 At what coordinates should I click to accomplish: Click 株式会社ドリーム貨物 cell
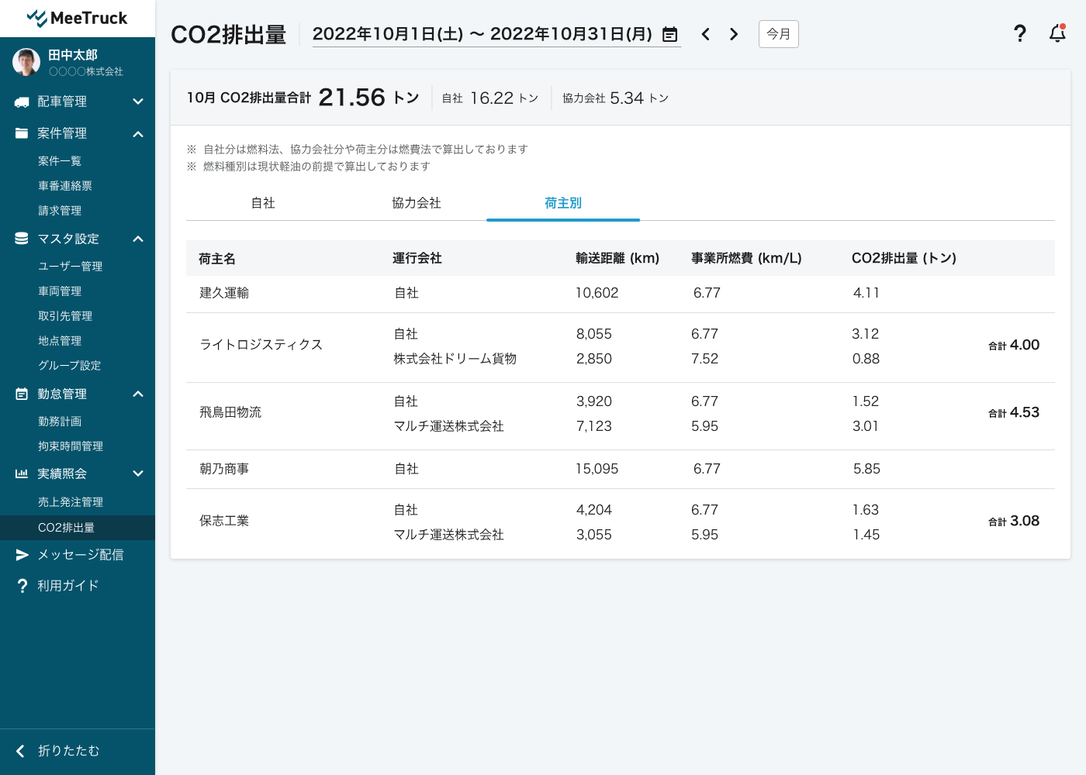[x=455, y=359]
